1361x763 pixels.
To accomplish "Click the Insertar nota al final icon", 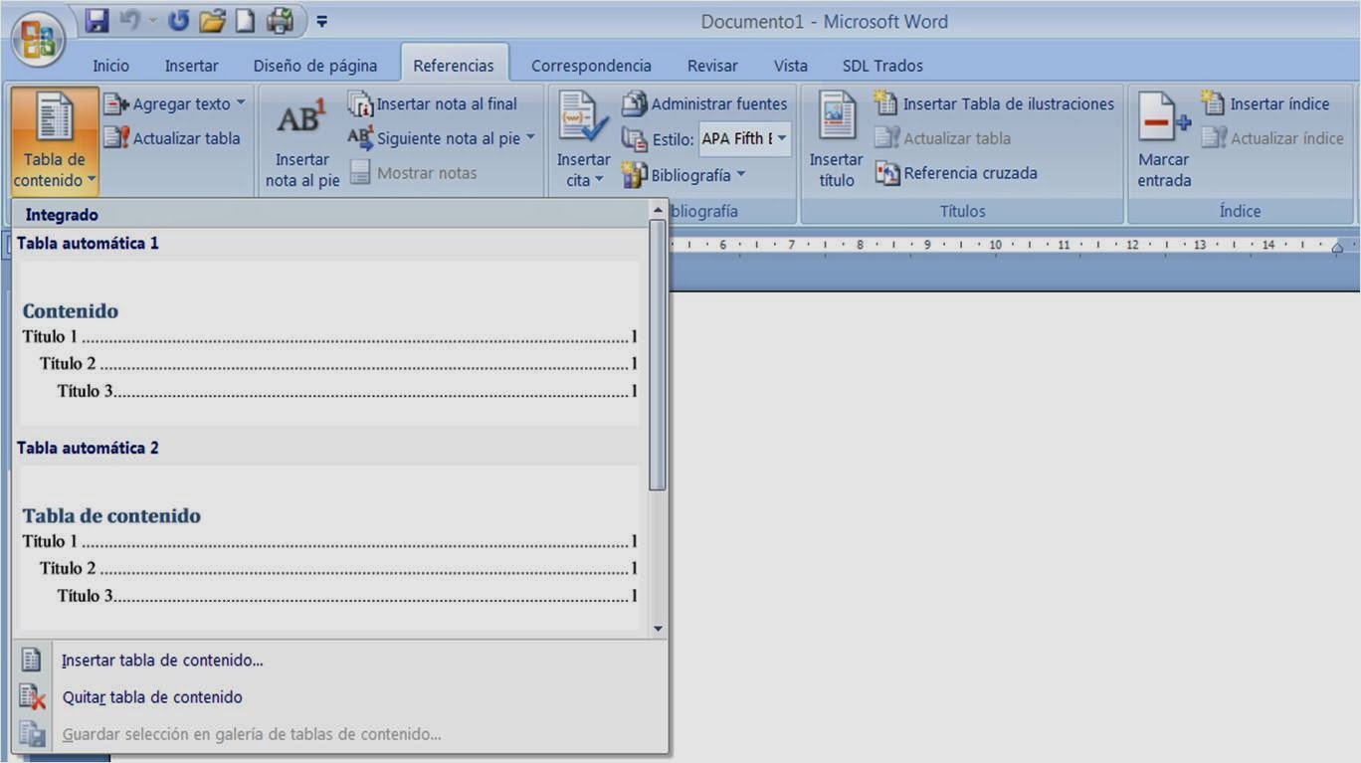I will click(360, 103).
